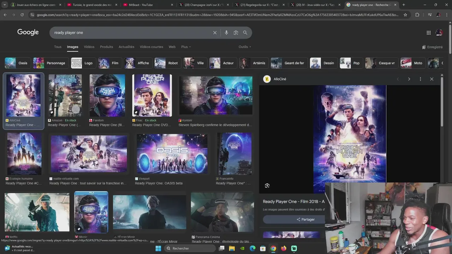Image resolution: width=452 pixels, height=254 pixels.
Task: Open the Google apps grid
Action: (429, 32)
